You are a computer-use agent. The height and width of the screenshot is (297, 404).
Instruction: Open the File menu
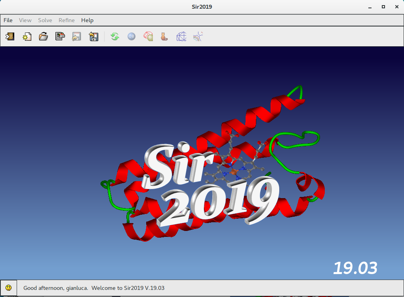8,20
